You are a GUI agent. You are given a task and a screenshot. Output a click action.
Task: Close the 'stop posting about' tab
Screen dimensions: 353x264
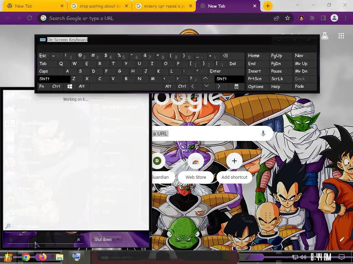(126, 6)
